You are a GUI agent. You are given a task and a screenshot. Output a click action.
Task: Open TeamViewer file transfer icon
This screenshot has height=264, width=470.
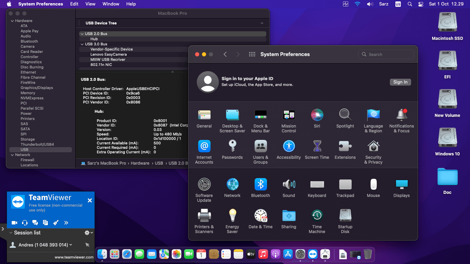point(45,223)
